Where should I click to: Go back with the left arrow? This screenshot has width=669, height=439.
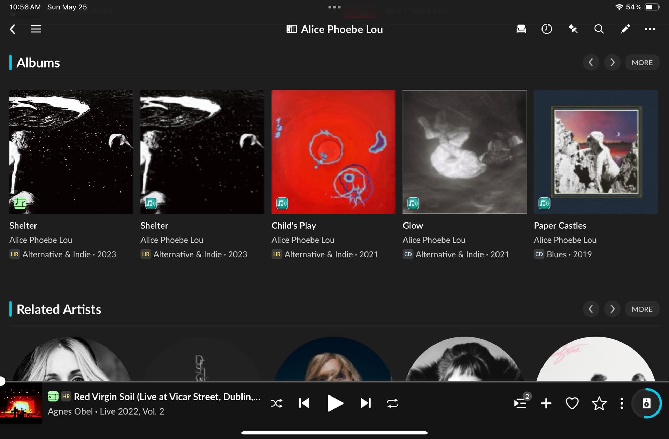pos(13,29)
